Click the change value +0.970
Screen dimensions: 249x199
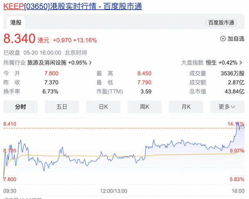62,40
